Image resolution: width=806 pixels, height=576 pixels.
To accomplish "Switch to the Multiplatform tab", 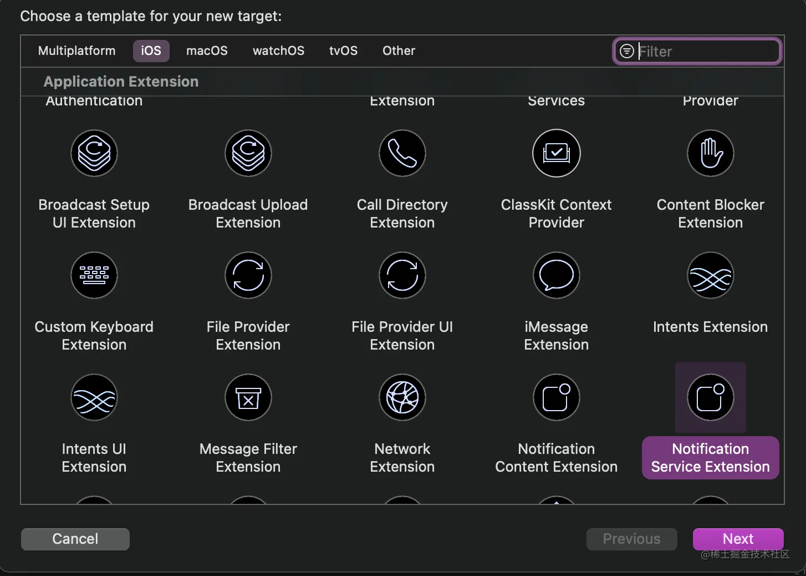I will (x=77, y=50).
